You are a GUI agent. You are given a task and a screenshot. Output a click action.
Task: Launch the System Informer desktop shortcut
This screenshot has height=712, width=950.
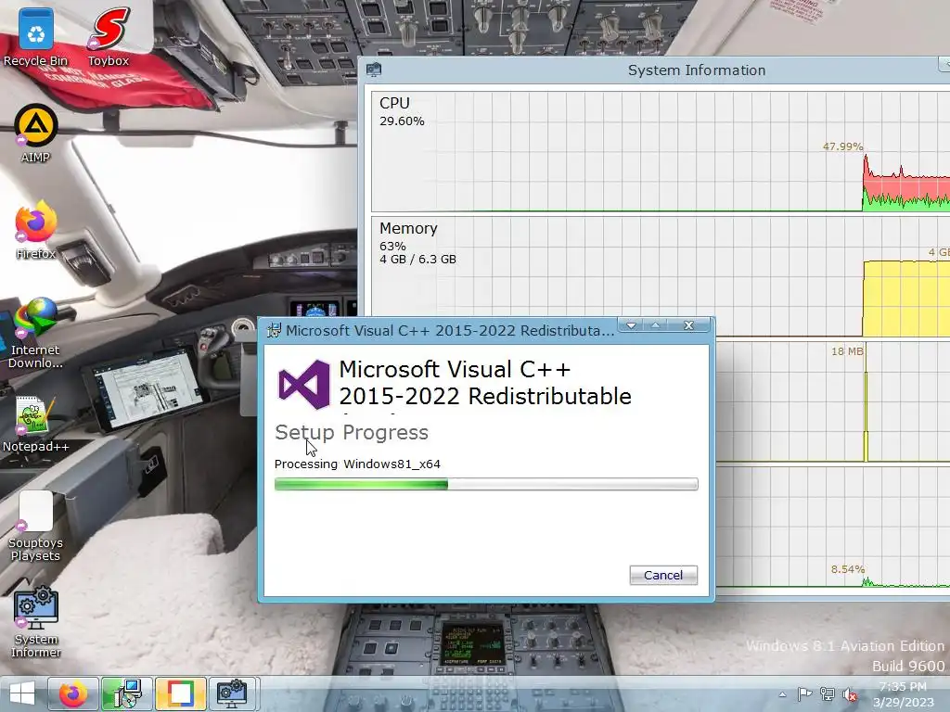coord(35,622)
